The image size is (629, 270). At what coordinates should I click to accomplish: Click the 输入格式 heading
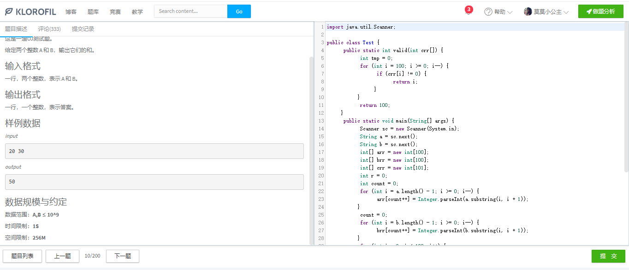point(23,66)
